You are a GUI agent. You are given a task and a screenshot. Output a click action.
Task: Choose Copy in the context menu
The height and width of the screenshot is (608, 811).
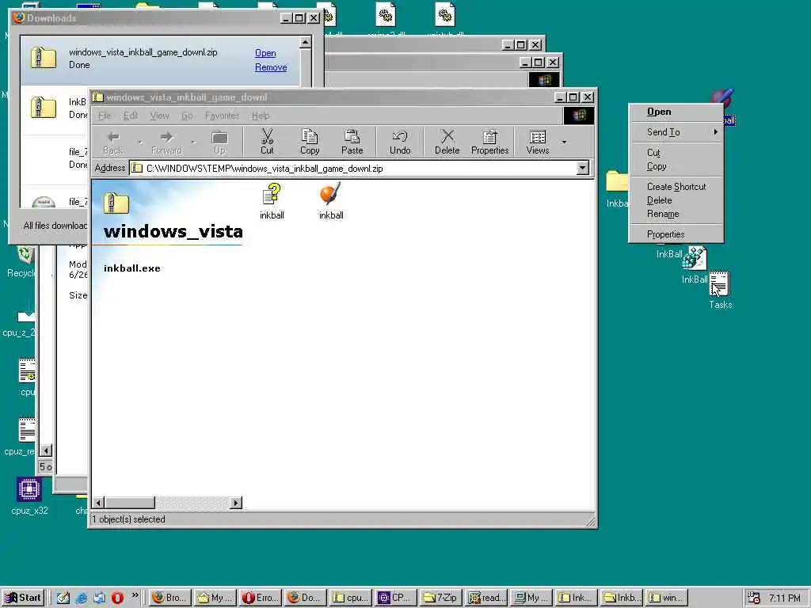676,166
